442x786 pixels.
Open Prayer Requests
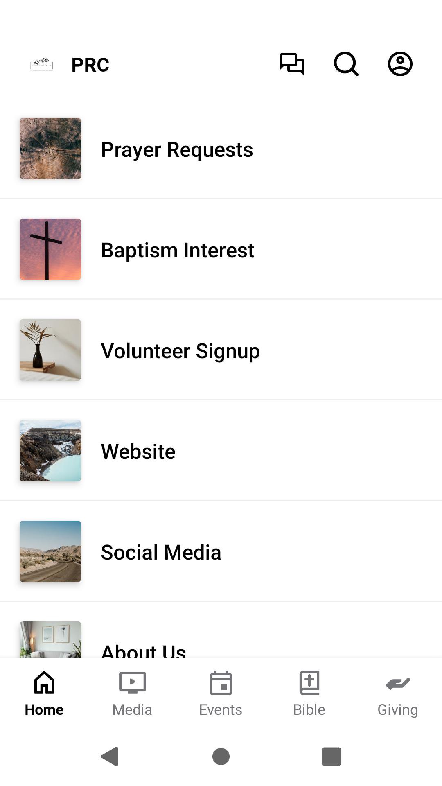point(177,149)
